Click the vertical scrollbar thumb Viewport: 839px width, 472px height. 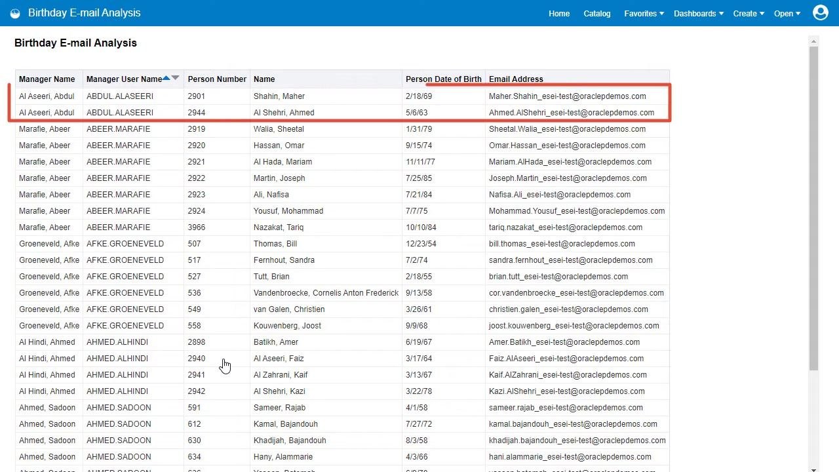tap(813, 208)
